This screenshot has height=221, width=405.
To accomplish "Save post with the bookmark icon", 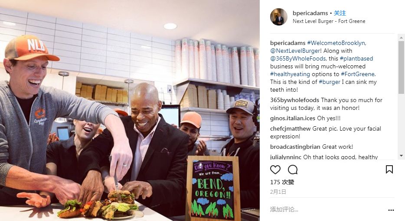I will pos(389,170).
